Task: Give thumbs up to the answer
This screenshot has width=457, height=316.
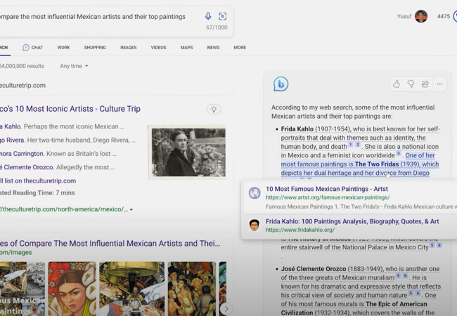Action: coord(396,84)
